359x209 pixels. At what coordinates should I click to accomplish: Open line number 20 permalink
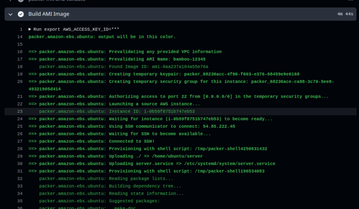[x=20, y=82]
